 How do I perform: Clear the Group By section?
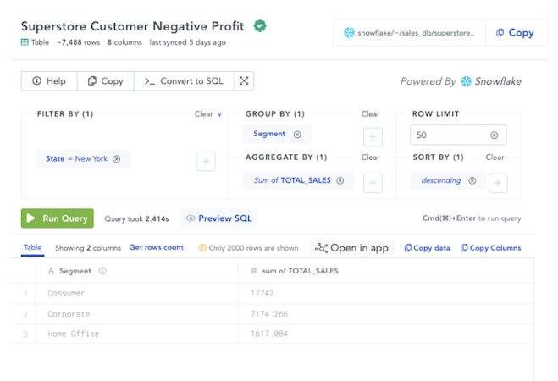[371, 114]
